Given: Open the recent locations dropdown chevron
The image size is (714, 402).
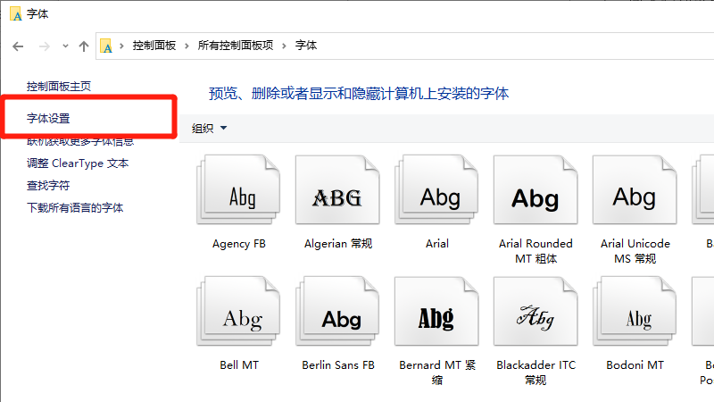Looking at the screenshot, I should point(65,46).
